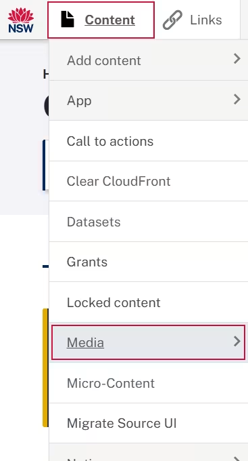The width and height of the screenshot is (248, 461).
Task: Open Locked content entry
Action: [149, 302]
